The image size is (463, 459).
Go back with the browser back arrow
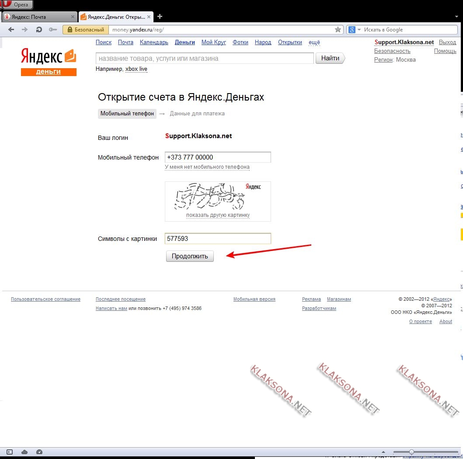[11, 30]
